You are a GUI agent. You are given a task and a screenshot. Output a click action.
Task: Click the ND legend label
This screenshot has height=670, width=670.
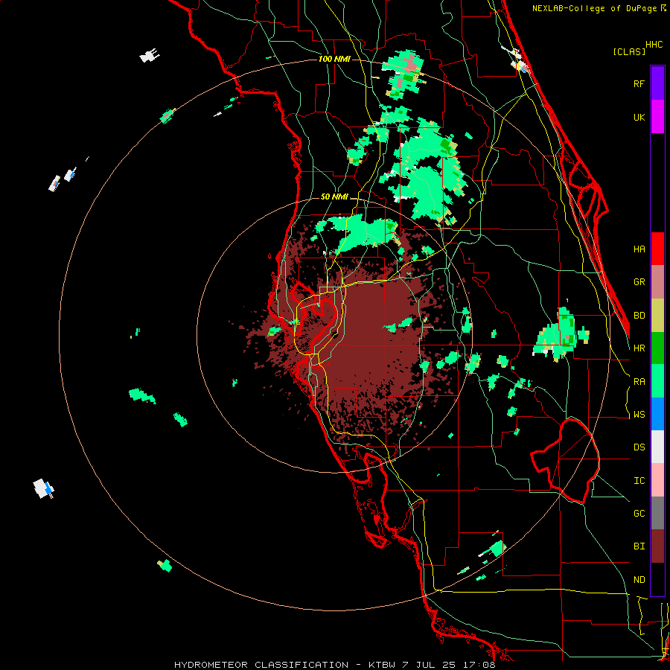(639, 579)
